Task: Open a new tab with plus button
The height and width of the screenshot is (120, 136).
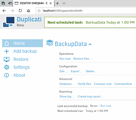Action: (x=57, y=3)
